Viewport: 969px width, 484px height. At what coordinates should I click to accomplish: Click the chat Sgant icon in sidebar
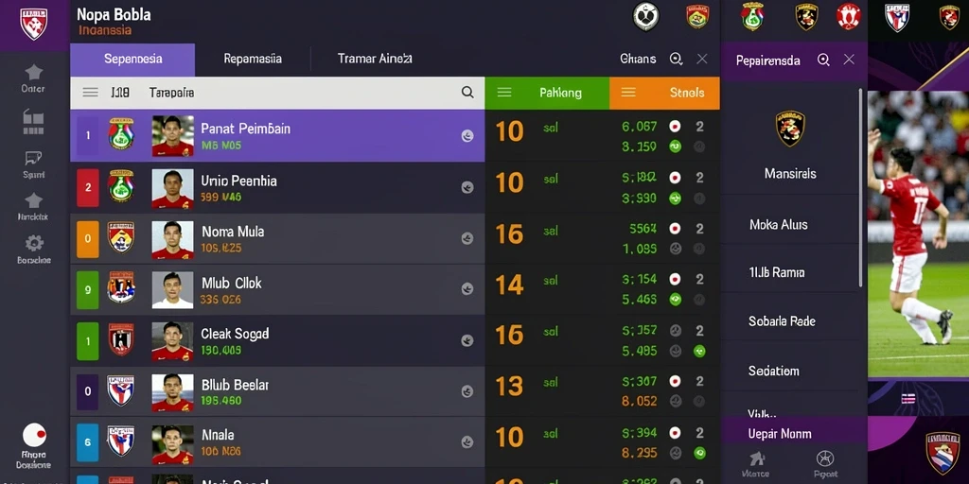pyautogui.click(x=33, y=158)
